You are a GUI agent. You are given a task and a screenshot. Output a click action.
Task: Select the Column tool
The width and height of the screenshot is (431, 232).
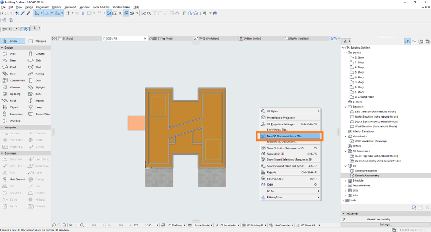click(x=39, y=54)
